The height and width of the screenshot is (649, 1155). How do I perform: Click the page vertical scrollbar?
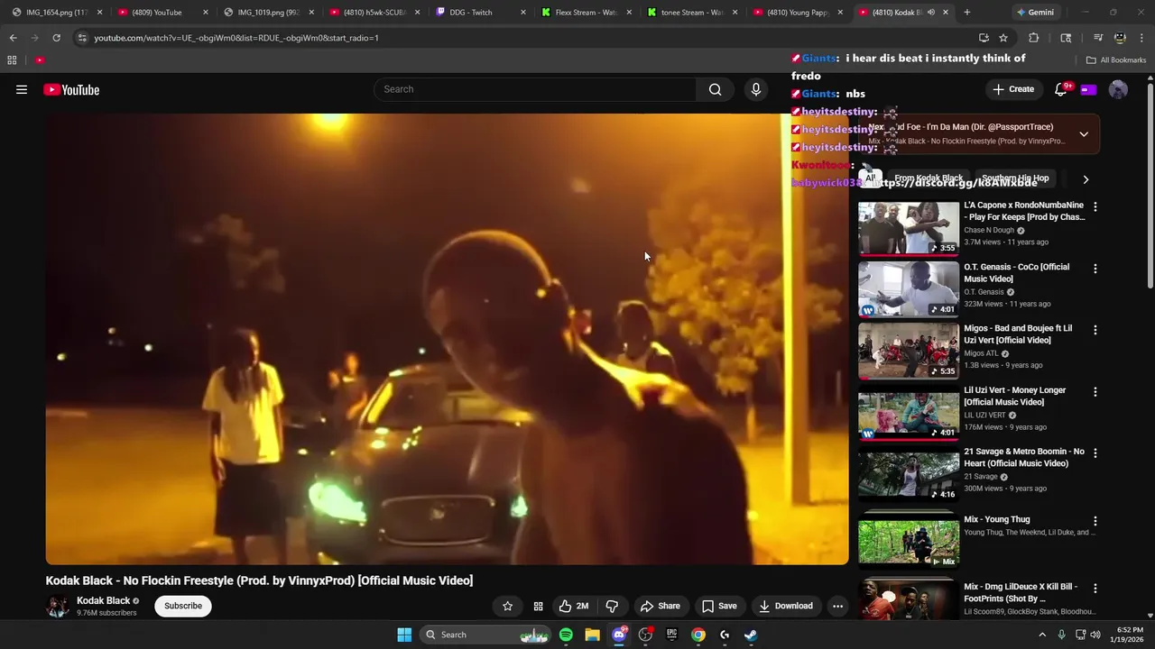(x=1150, y=185)
